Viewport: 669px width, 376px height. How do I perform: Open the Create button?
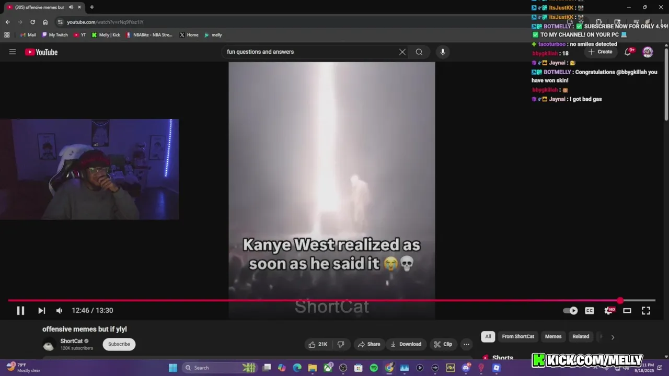tap(600, 52)
